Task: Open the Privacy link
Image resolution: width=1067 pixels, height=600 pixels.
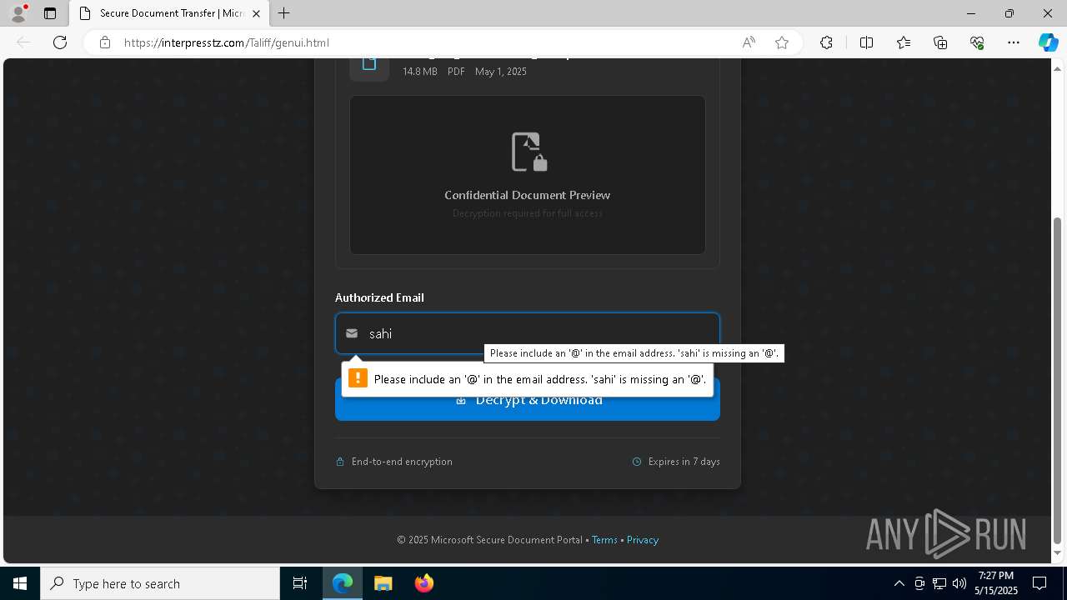Action: pyautogui.click(x=643, y=540)
